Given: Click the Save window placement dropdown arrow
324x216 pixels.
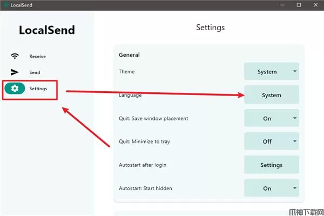Looking at the screenshot, I should click(294, 118).
